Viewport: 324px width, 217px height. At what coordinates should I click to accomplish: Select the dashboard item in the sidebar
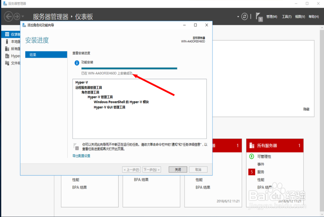click(x=11, y=34)
